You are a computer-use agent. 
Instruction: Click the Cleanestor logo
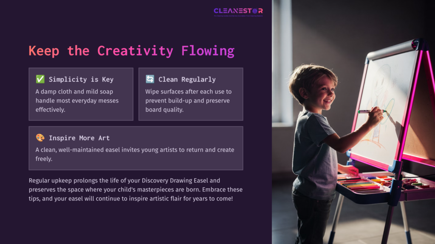pos(238,11)
